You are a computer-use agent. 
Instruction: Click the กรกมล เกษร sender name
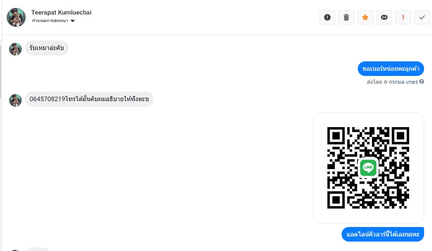tap(403, 82)
